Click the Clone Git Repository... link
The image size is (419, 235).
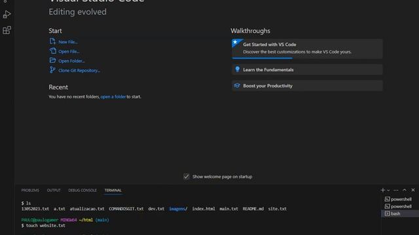click(79, 70)
